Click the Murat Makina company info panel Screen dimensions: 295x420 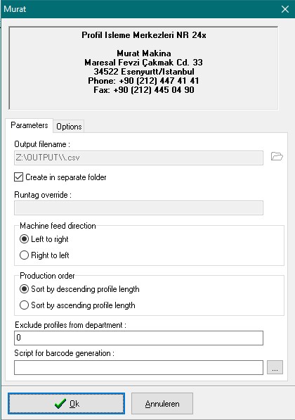point(143,68)
